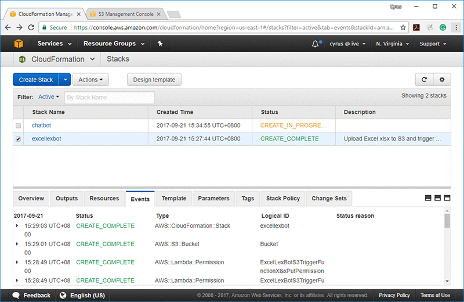Image resolution: width=464 pixels, height=302 pixels.
Task: Open the Stack Policy tab
Action: point(283,198)
